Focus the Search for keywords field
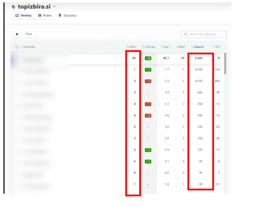Image resolution: width=261 pixels, height=207 pixels. [204, 34]
